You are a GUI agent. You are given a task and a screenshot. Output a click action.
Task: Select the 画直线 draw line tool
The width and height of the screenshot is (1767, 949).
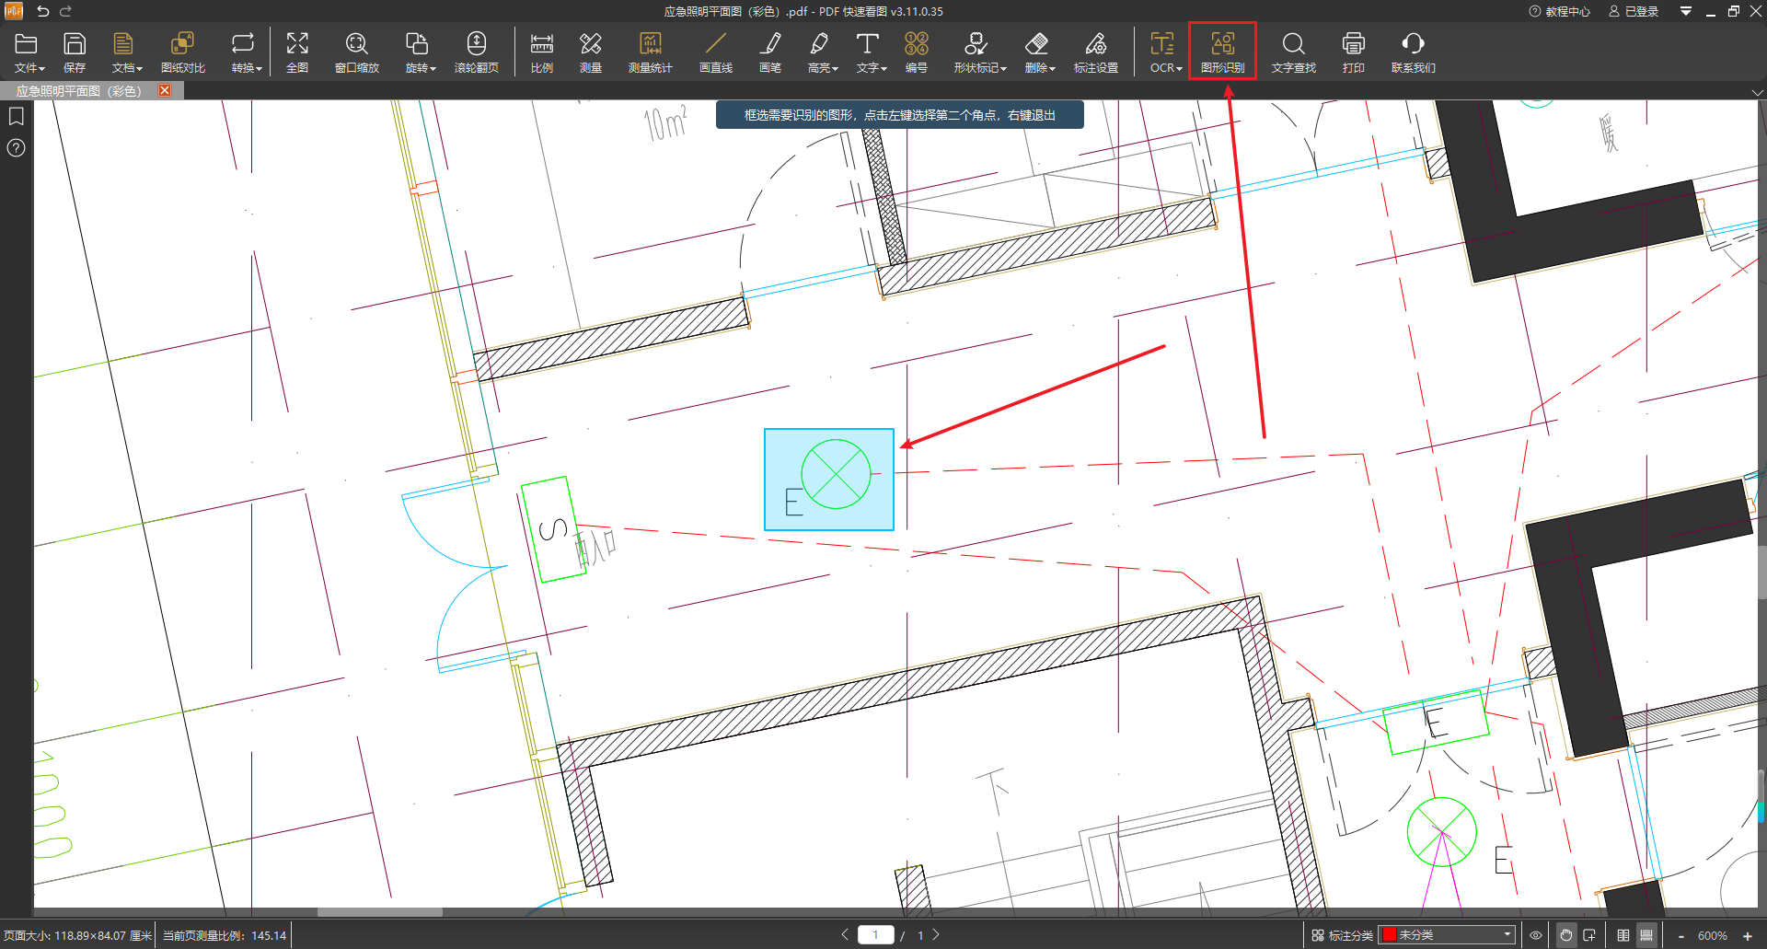click(716, 52)
